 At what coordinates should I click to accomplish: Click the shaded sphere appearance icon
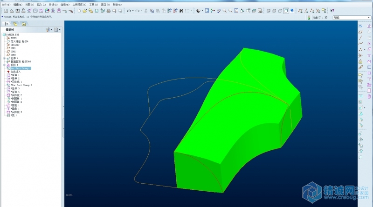tap(198, 11)
